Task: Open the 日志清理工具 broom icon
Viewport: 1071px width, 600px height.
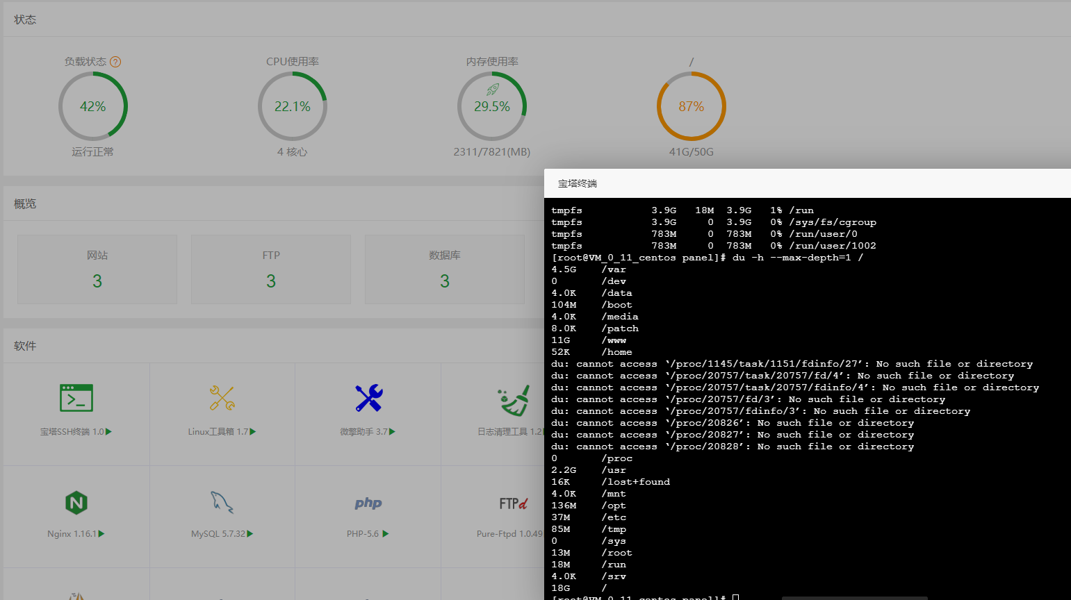Action: tap(514, 400)
